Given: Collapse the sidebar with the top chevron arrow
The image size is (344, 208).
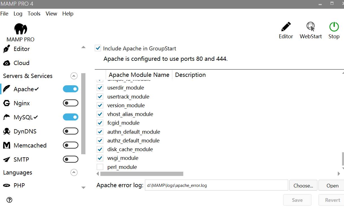Looking at the screenshot, I should coord(83,47).
